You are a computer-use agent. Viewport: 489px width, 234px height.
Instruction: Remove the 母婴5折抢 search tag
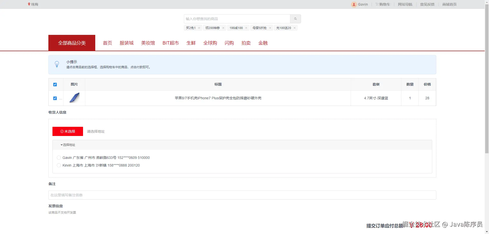(x=270, y=28)
